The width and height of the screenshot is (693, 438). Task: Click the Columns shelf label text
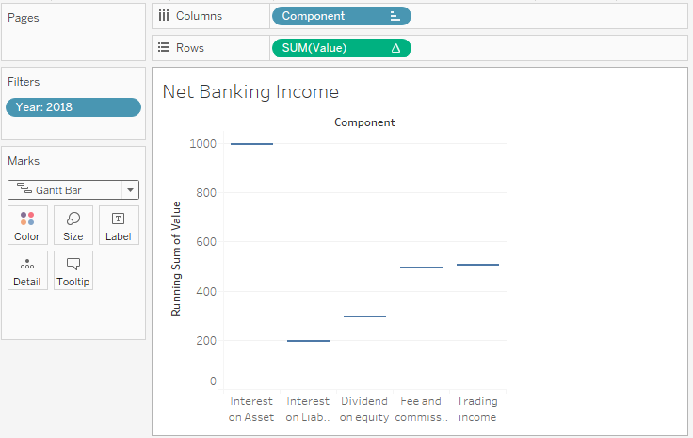click(199, 16)
